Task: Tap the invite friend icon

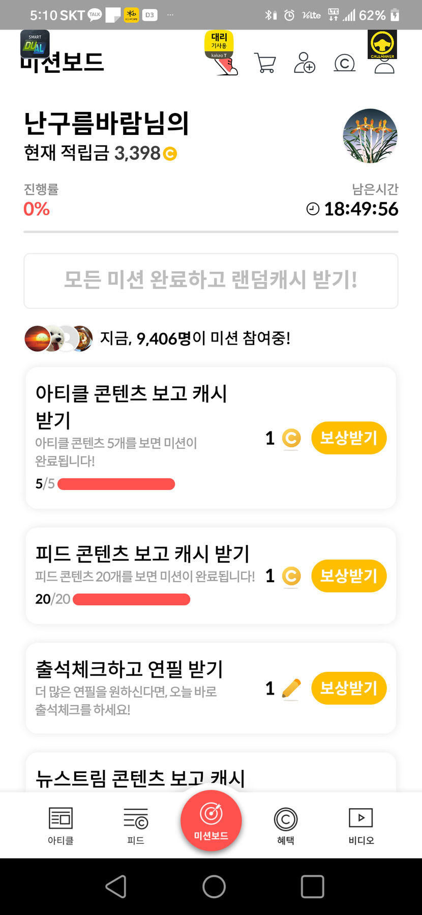Action: 305,63
